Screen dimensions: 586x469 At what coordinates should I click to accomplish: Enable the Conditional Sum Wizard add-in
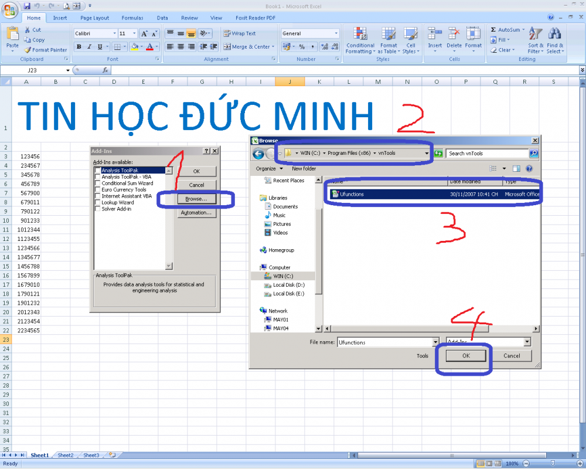tap(97, 183)
